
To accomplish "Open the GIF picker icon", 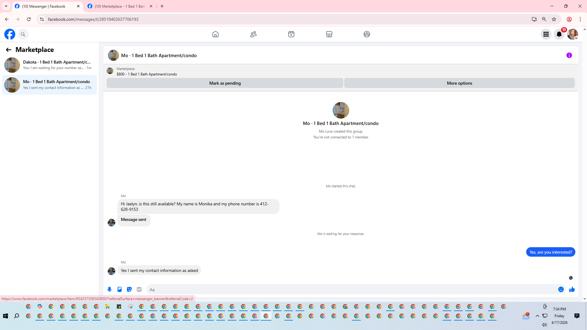I will (139, 289).
